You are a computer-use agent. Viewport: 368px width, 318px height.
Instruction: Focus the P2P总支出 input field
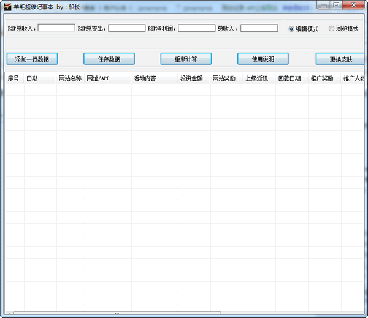click(127, 28)
